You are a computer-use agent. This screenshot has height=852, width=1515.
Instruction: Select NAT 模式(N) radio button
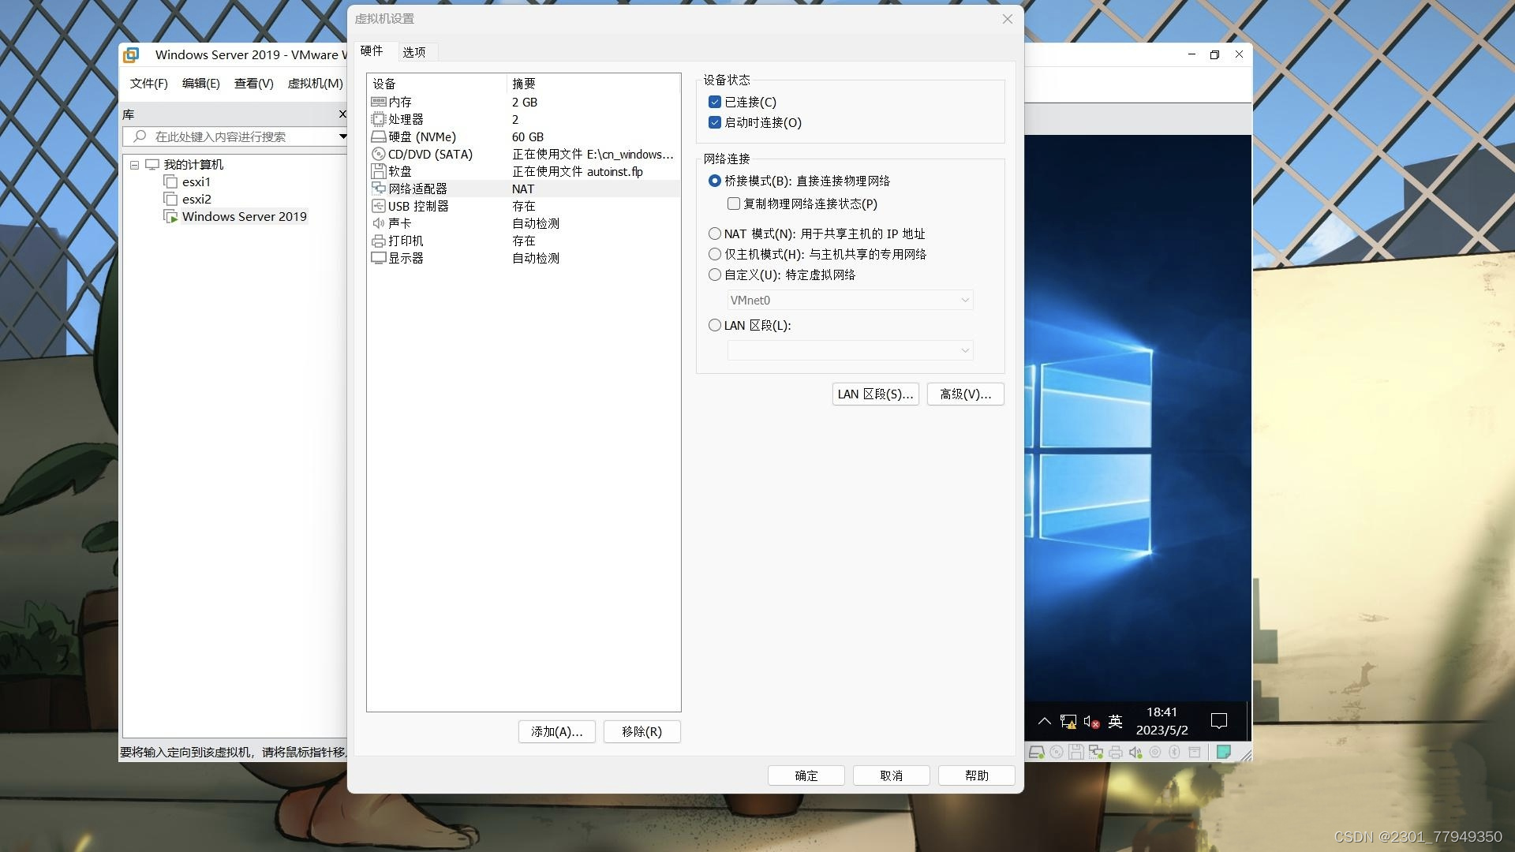pyautogui.click(x=715, y=234)
